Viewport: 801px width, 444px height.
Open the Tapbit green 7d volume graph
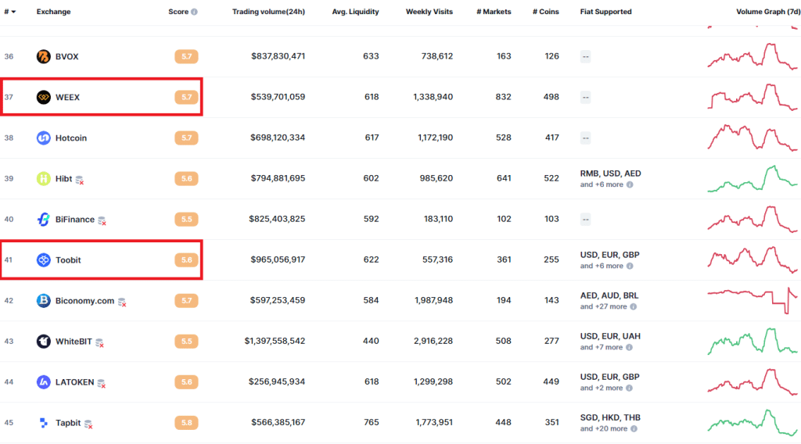click(x=752, y=423)
